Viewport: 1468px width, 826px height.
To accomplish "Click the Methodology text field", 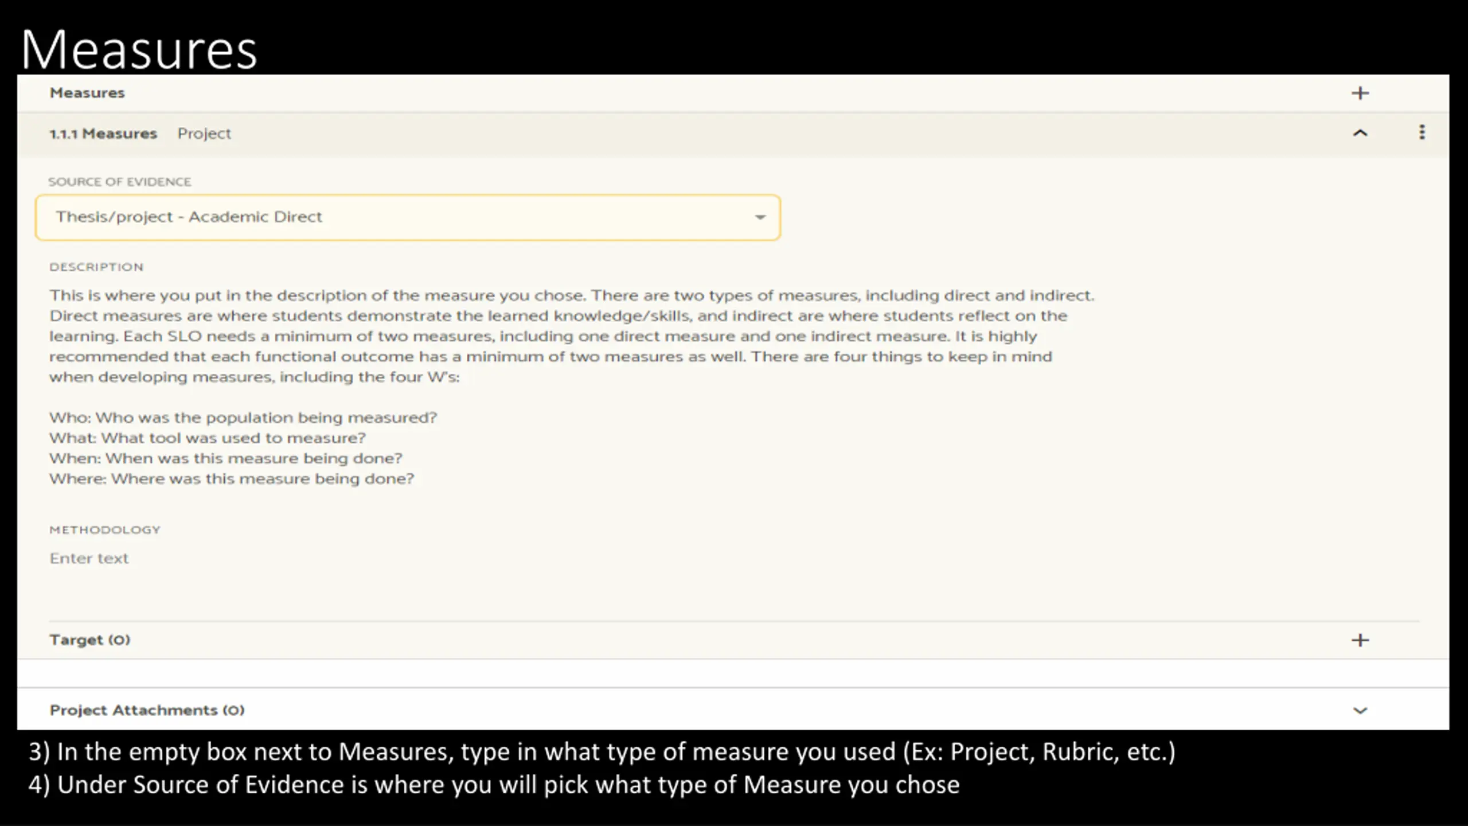I will tap(89, 558).
